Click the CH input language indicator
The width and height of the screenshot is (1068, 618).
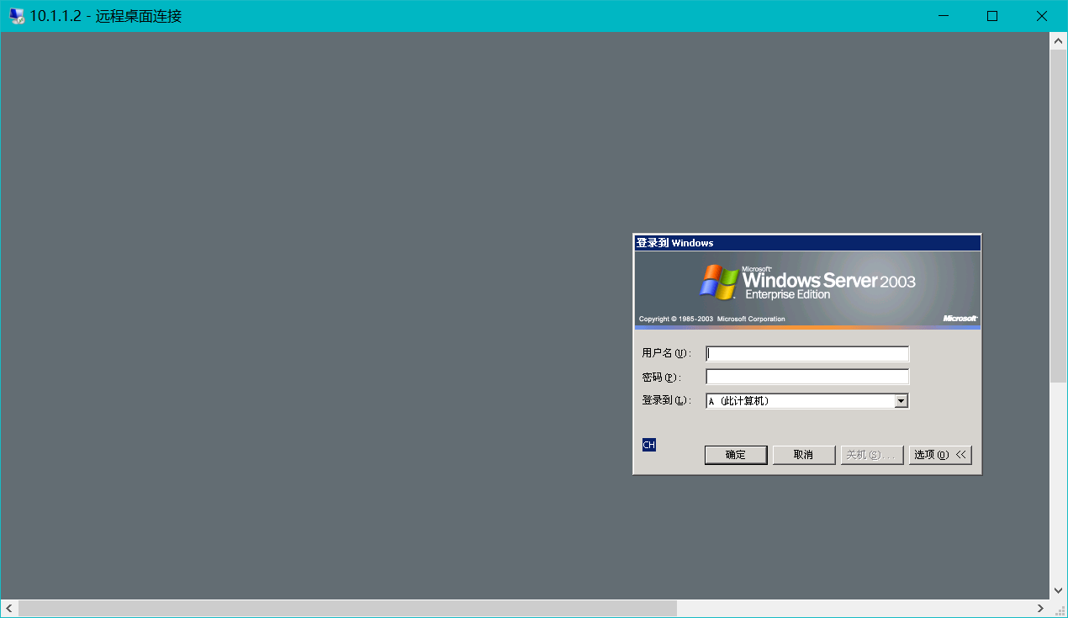click(x=649, y=444)
